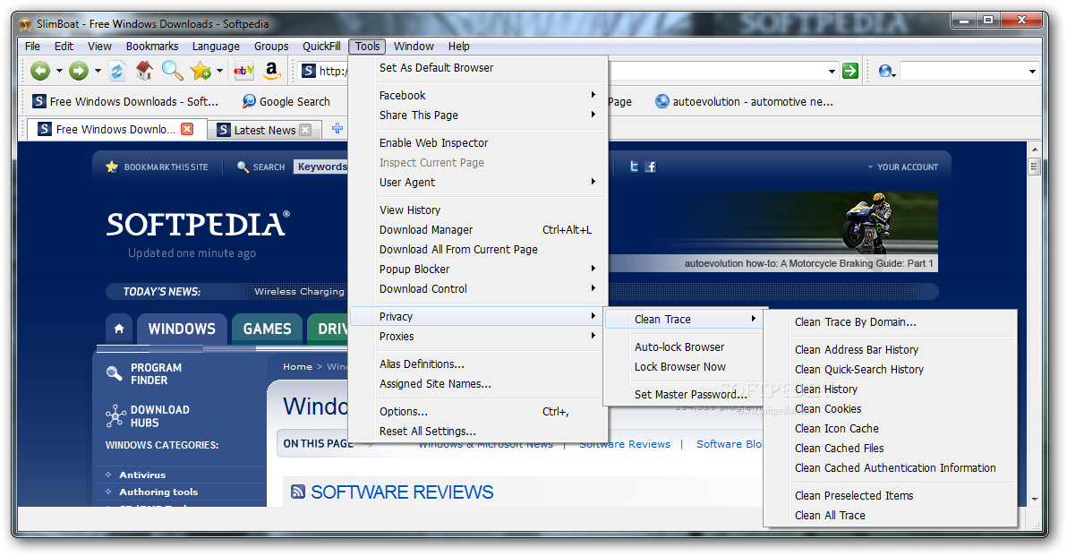This screenshot has height=556, width=1067.
Task: Open the GAMES tab on Softpedia
Action: [268, 329]
